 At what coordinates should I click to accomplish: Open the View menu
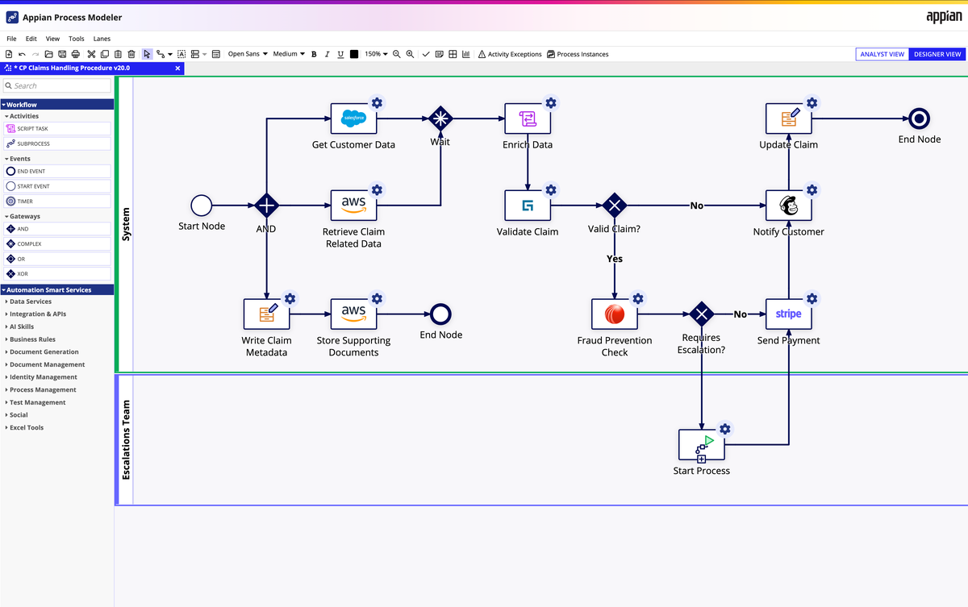click(x=52, y=39)
